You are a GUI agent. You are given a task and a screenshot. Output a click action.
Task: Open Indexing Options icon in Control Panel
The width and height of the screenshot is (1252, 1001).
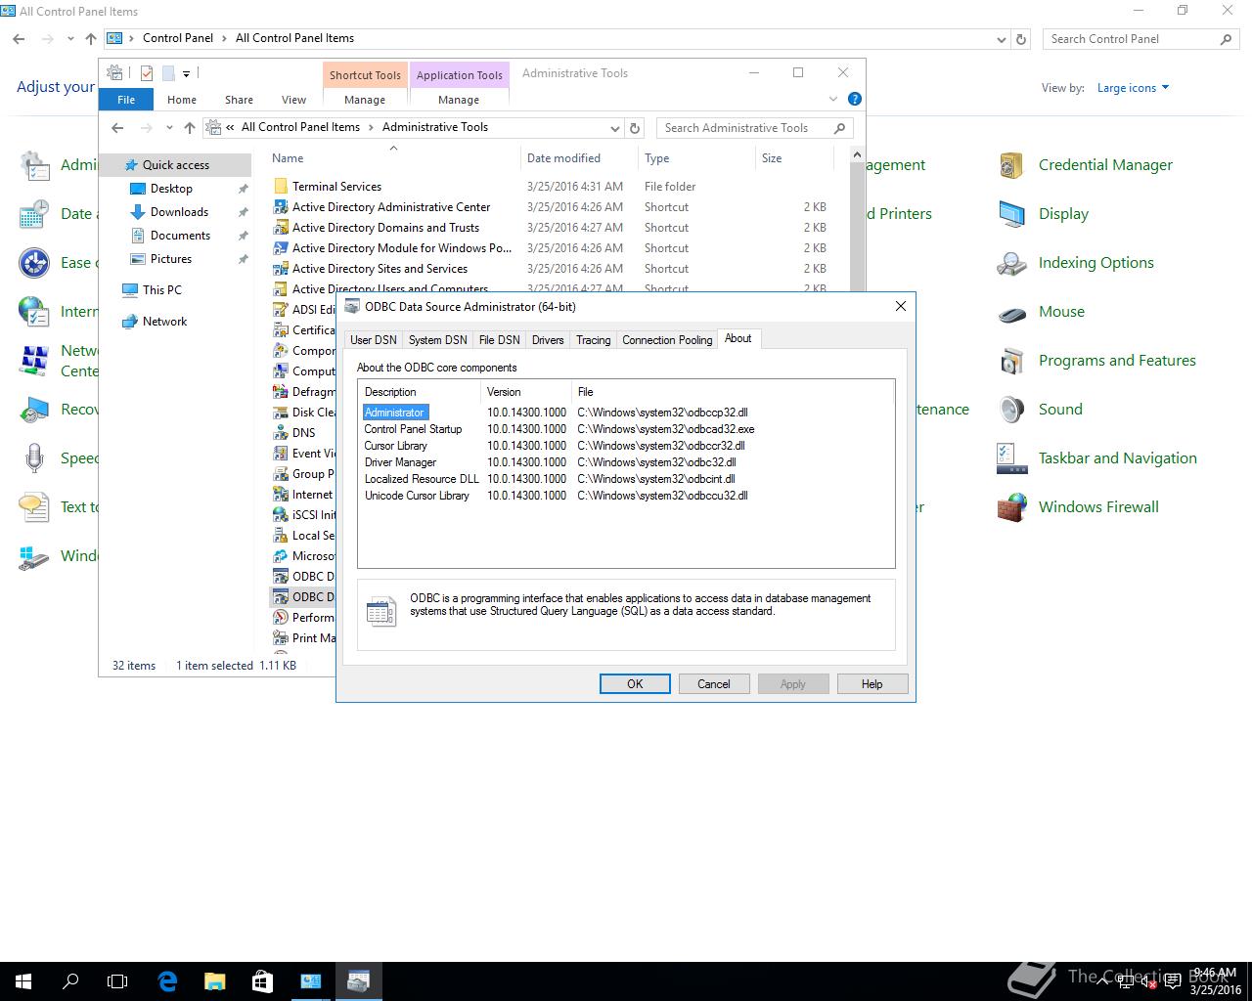(1011, 263)
